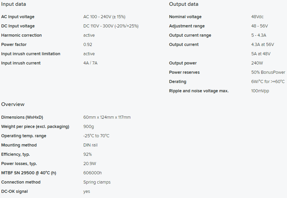The image size is (287, 198).
Task: Click the 50% BonusPower value
Action: point(268,72)
